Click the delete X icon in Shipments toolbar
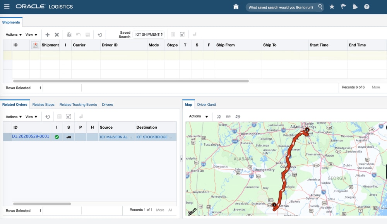387x224 pixels. [x=57, y=35]
